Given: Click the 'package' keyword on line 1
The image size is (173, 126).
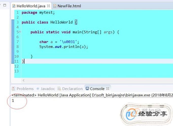Looking at the screenshot, I should (29, 13).
